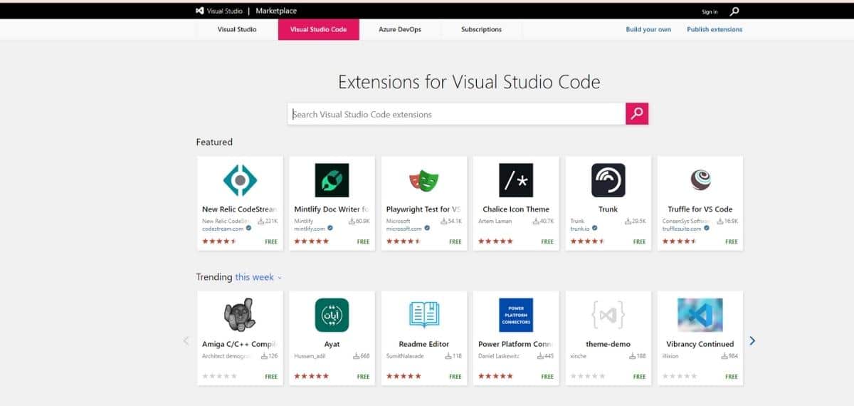Click the theme-demo title
Screen dimensions: 854x406
coord(608,344)
